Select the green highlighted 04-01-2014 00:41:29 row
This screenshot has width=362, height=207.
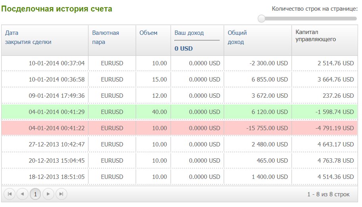click(179, 112)
